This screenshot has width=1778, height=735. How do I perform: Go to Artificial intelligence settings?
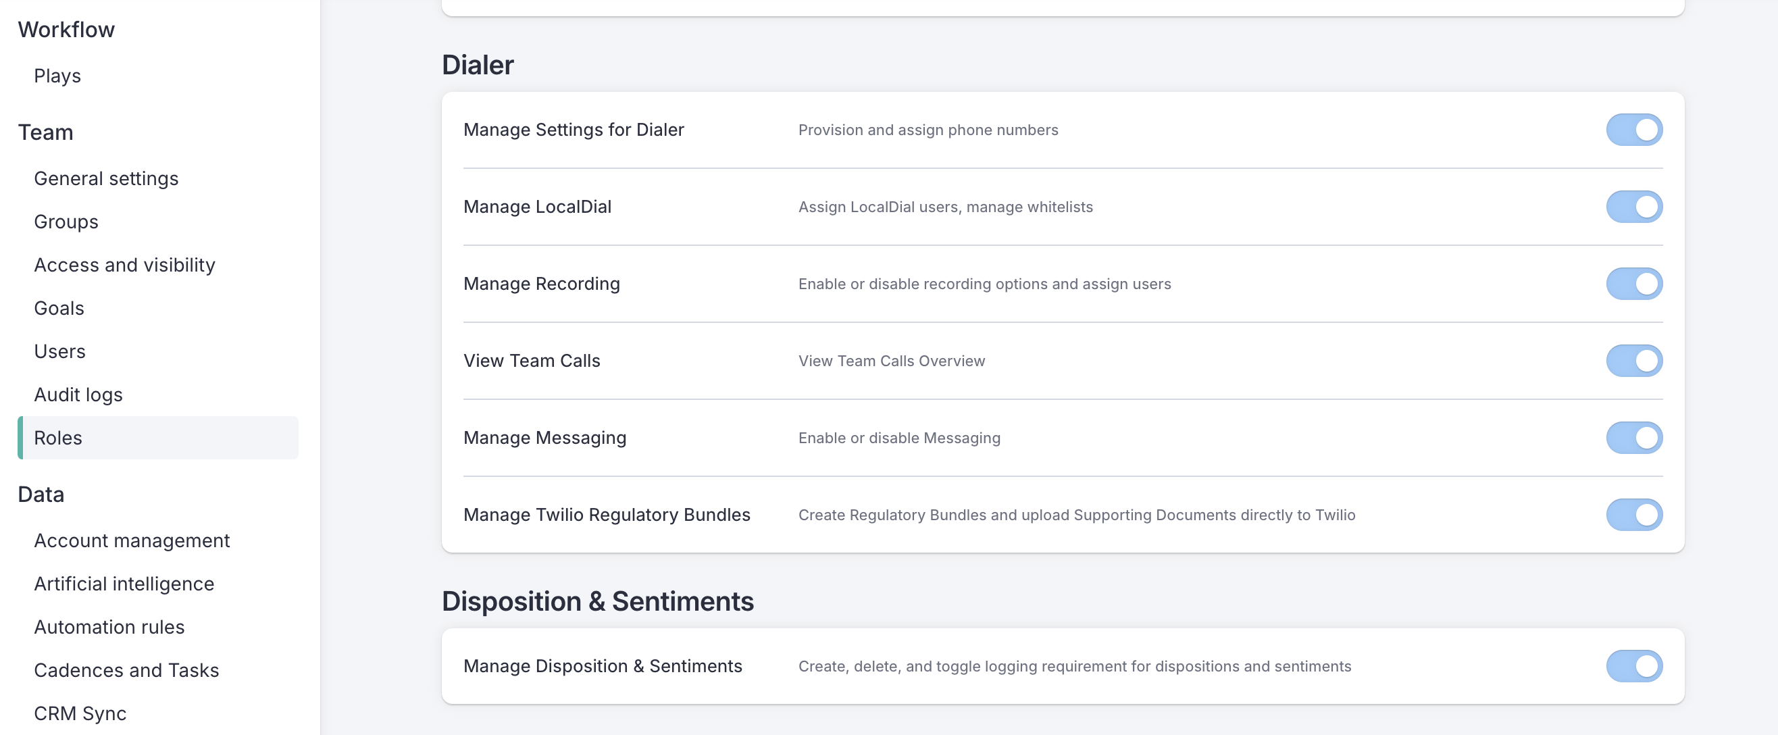tap(124, 584)
